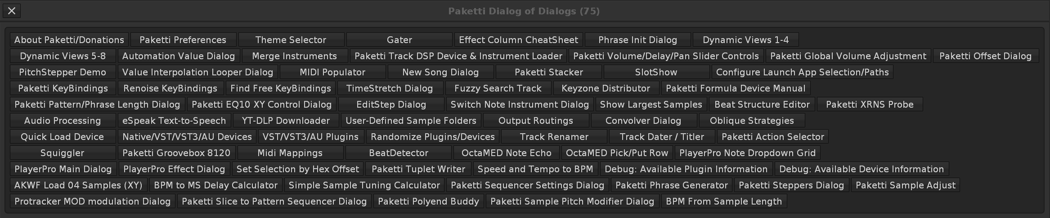Open Renoise KeyBindings dialog
Image resolution: width=1050 pixels, height=218 pixels.
[x=170, y=88]
